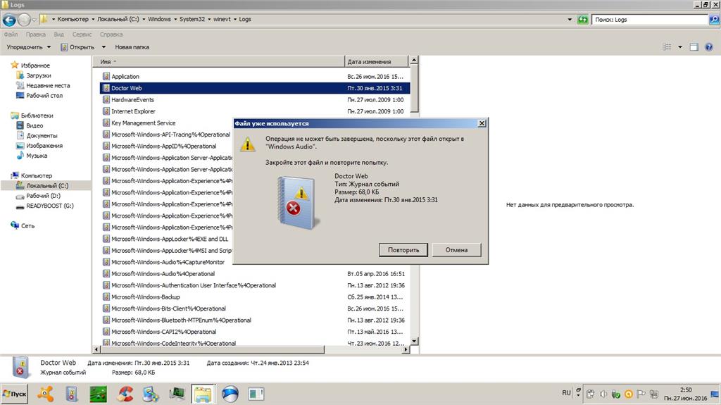The image size is (721, 405).
Task: Launch the first pinned orange taskbar icon
Action: click(45, 394)
